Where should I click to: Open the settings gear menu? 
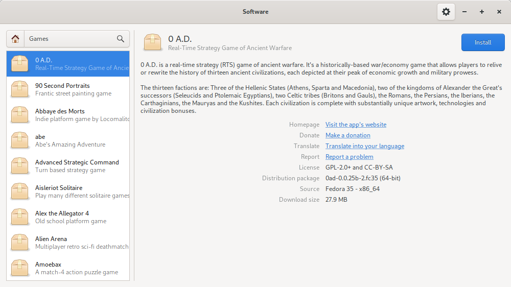(446, 12)
